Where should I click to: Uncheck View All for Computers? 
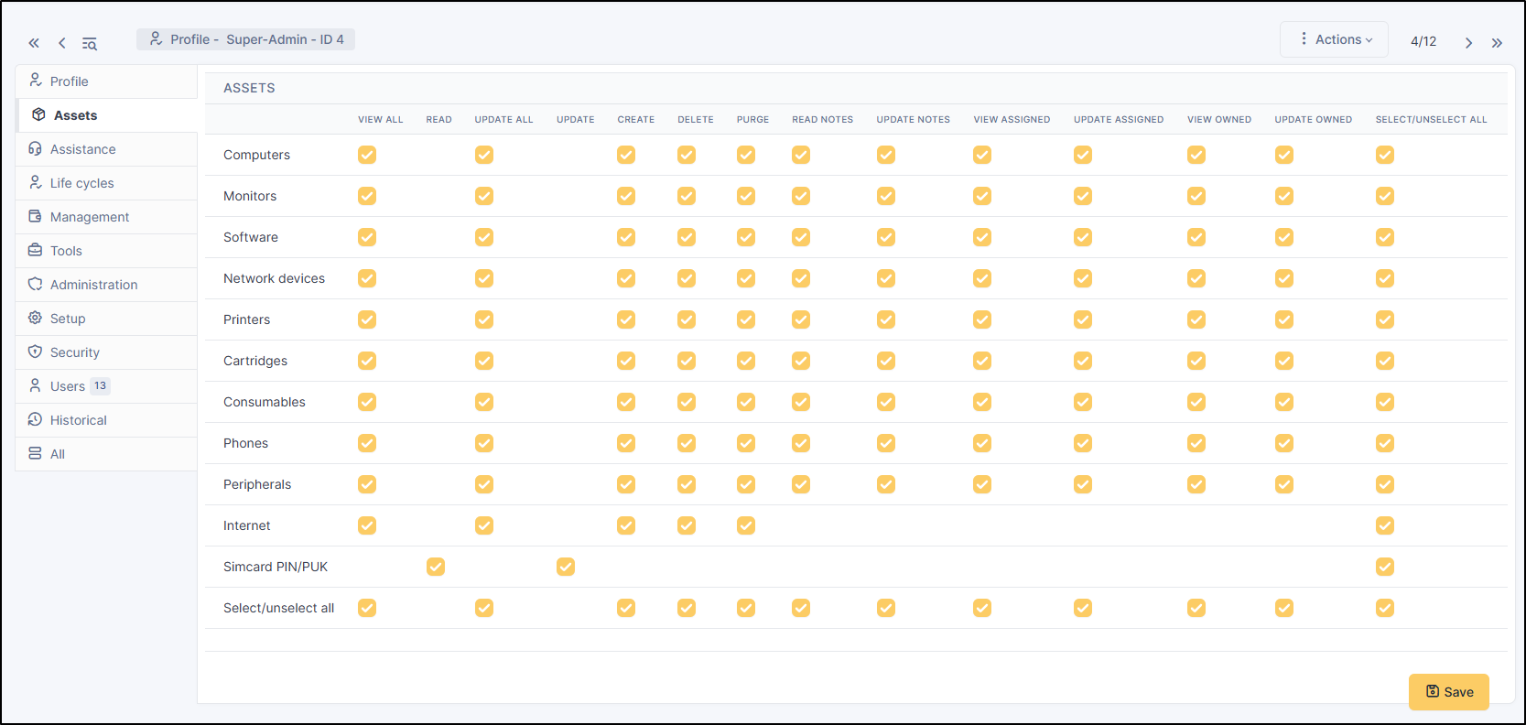367,155
